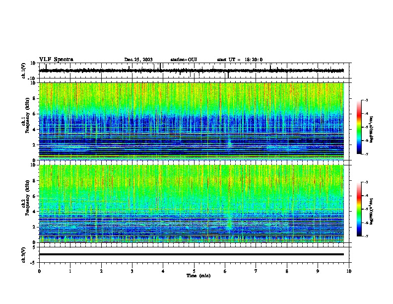Click the ch.2 'Frequency (kHz)' axis label

coord(27,197)
